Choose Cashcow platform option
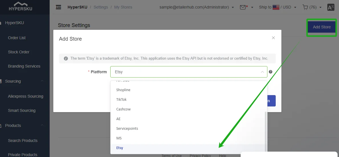This screenshot has height=157, width=339. click(188, 109)
